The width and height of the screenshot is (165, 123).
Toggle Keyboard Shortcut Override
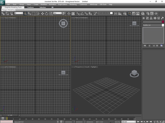pos(73,14)
